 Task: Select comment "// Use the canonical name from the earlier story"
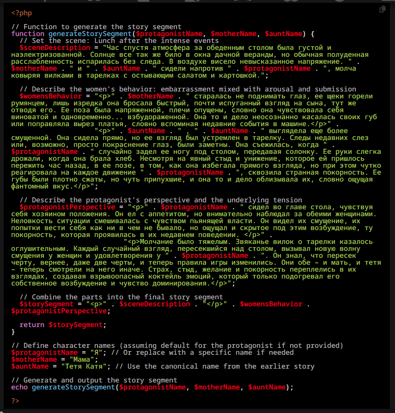click(x=215, y=366)
